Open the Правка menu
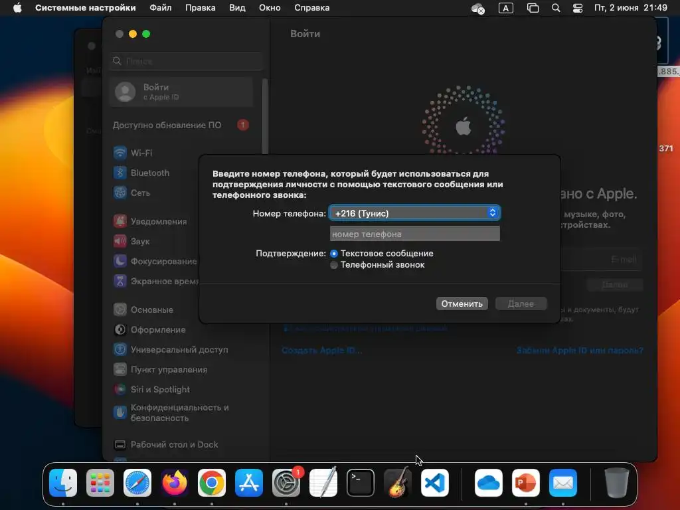 click(200, 8)
